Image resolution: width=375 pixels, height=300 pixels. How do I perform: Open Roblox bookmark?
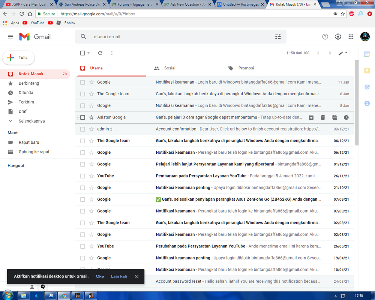[x=66, y=23]
